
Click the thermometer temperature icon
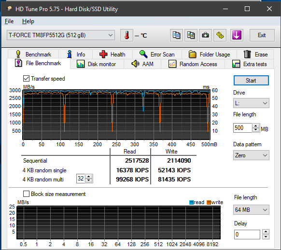126,35
